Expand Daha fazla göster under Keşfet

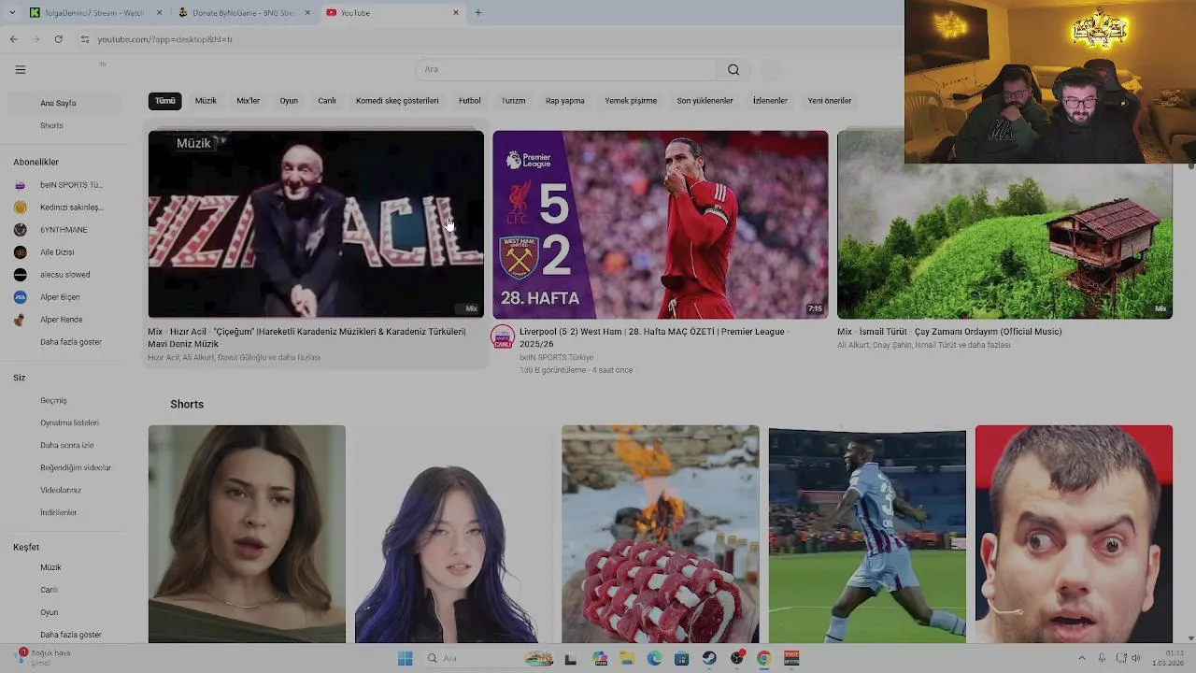(x=71, y=635)
